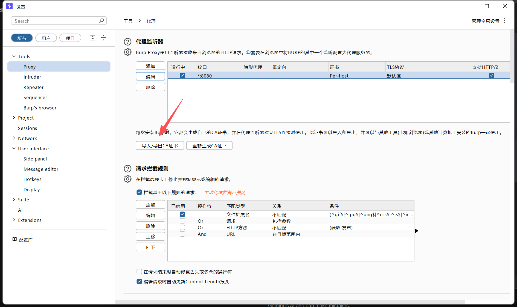Select Intruder in the settings tree
Image resolution: width=517 pixels, height=307 pixels.
32,77
